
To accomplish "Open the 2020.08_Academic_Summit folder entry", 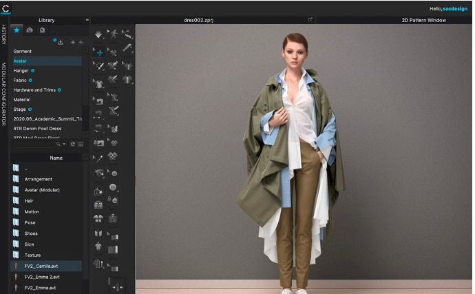I will click(47, 119).
